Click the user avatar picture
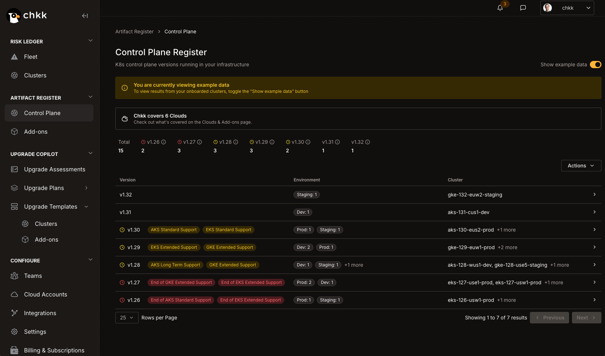Screen dimensions: 605x356 [x=548, y=8]
